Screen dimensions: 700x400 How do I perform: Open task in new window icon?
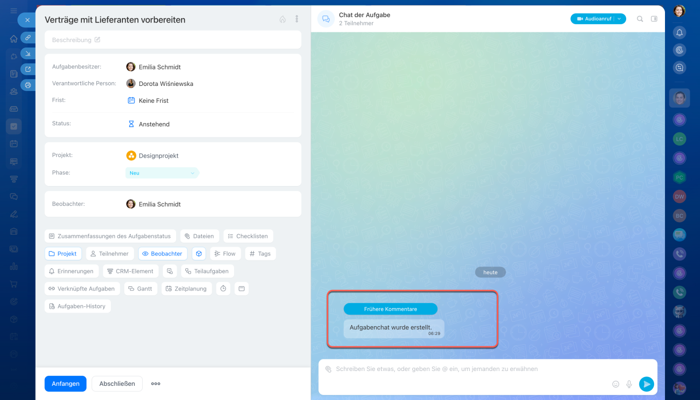pyautogui.click(x=28, y=69)
